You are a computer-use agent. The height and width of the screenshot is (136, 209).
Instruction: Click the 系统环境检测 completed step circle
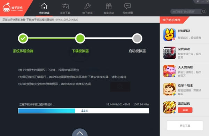click(23, 38)
